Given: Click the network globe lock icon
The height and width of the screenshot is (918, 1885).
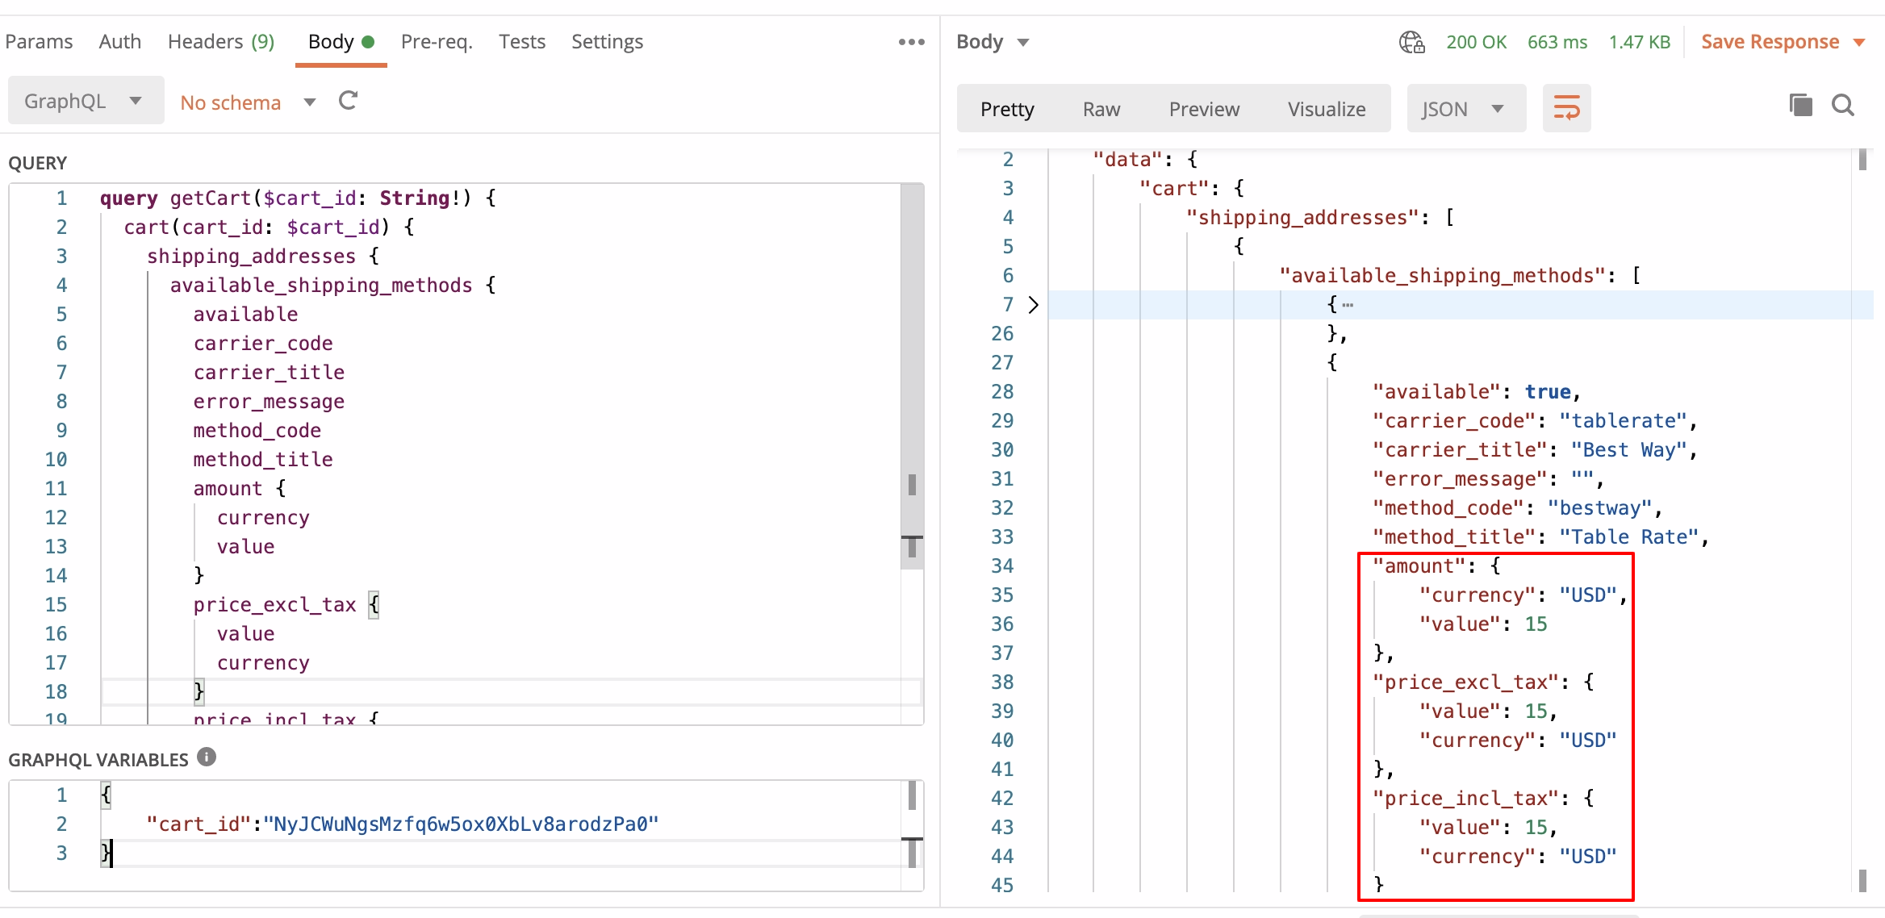Looking at the screenshot, I should (x=1411, y=42).
